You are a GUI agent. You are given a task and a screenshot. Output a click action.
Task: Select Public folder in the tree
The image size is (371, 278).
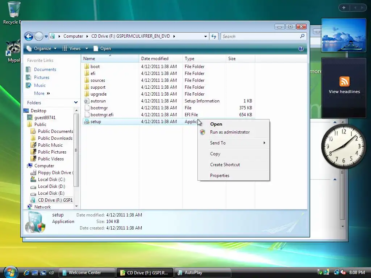tap(40, 125)
